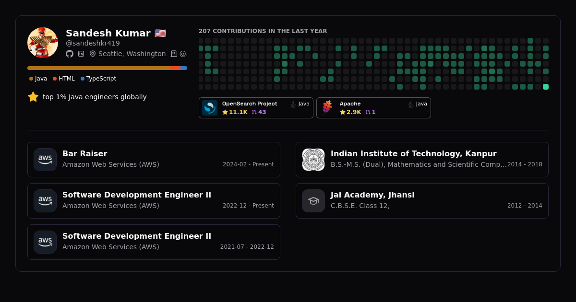Screen dimensions: 576x302
Task: Click the brightest green contribution cell
Action: click(x=546, y=87)
